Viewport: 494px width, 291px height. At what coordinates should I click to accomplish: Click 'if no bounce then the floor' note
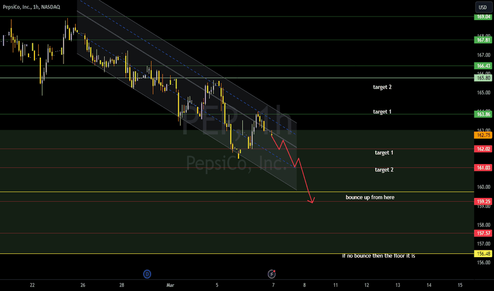[378, 256]
